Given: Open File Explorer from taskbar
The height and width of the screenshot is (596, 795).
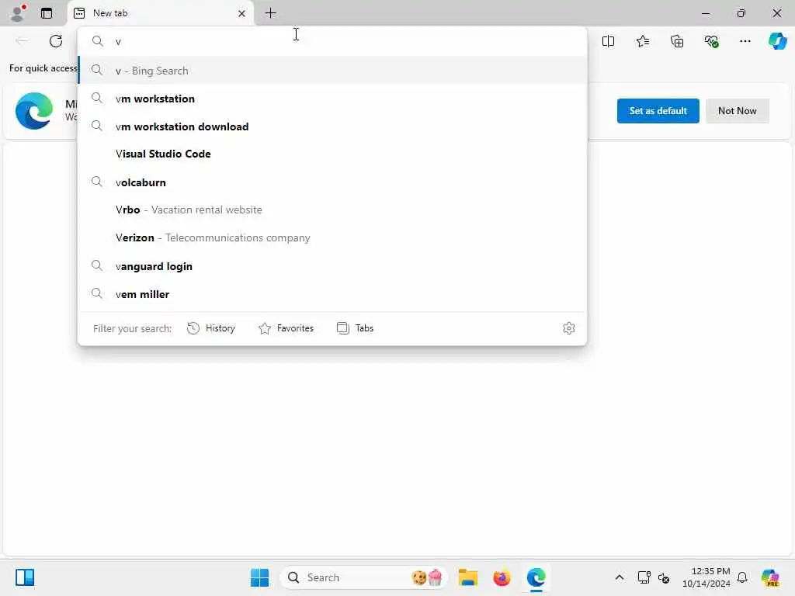Looking at the screenshot, I should pos(467,577).
